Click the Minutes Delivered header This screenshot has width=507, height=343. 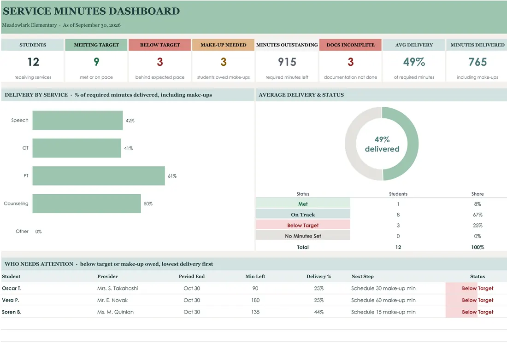[477, 45]
